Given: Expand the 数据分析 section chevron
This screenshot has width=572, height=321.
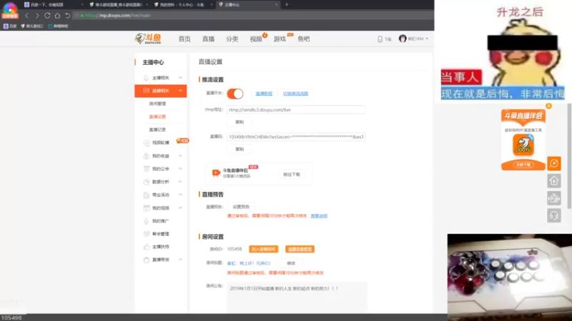Looking at the screenshot, I should coord(180,182).
